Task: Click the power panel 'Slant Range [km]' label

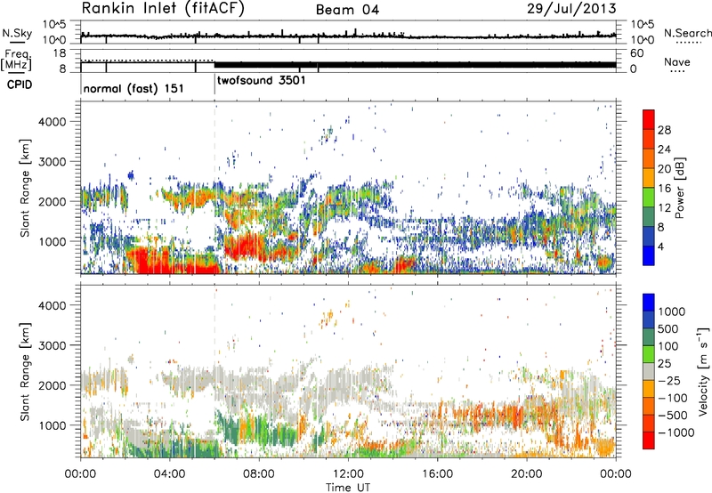Action: pos(25,188)
